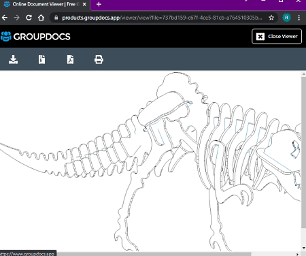Image resolution: width=306 pixels, height=256 pixels.
Task: Click the address bar URL
Action: coord(162,18)
